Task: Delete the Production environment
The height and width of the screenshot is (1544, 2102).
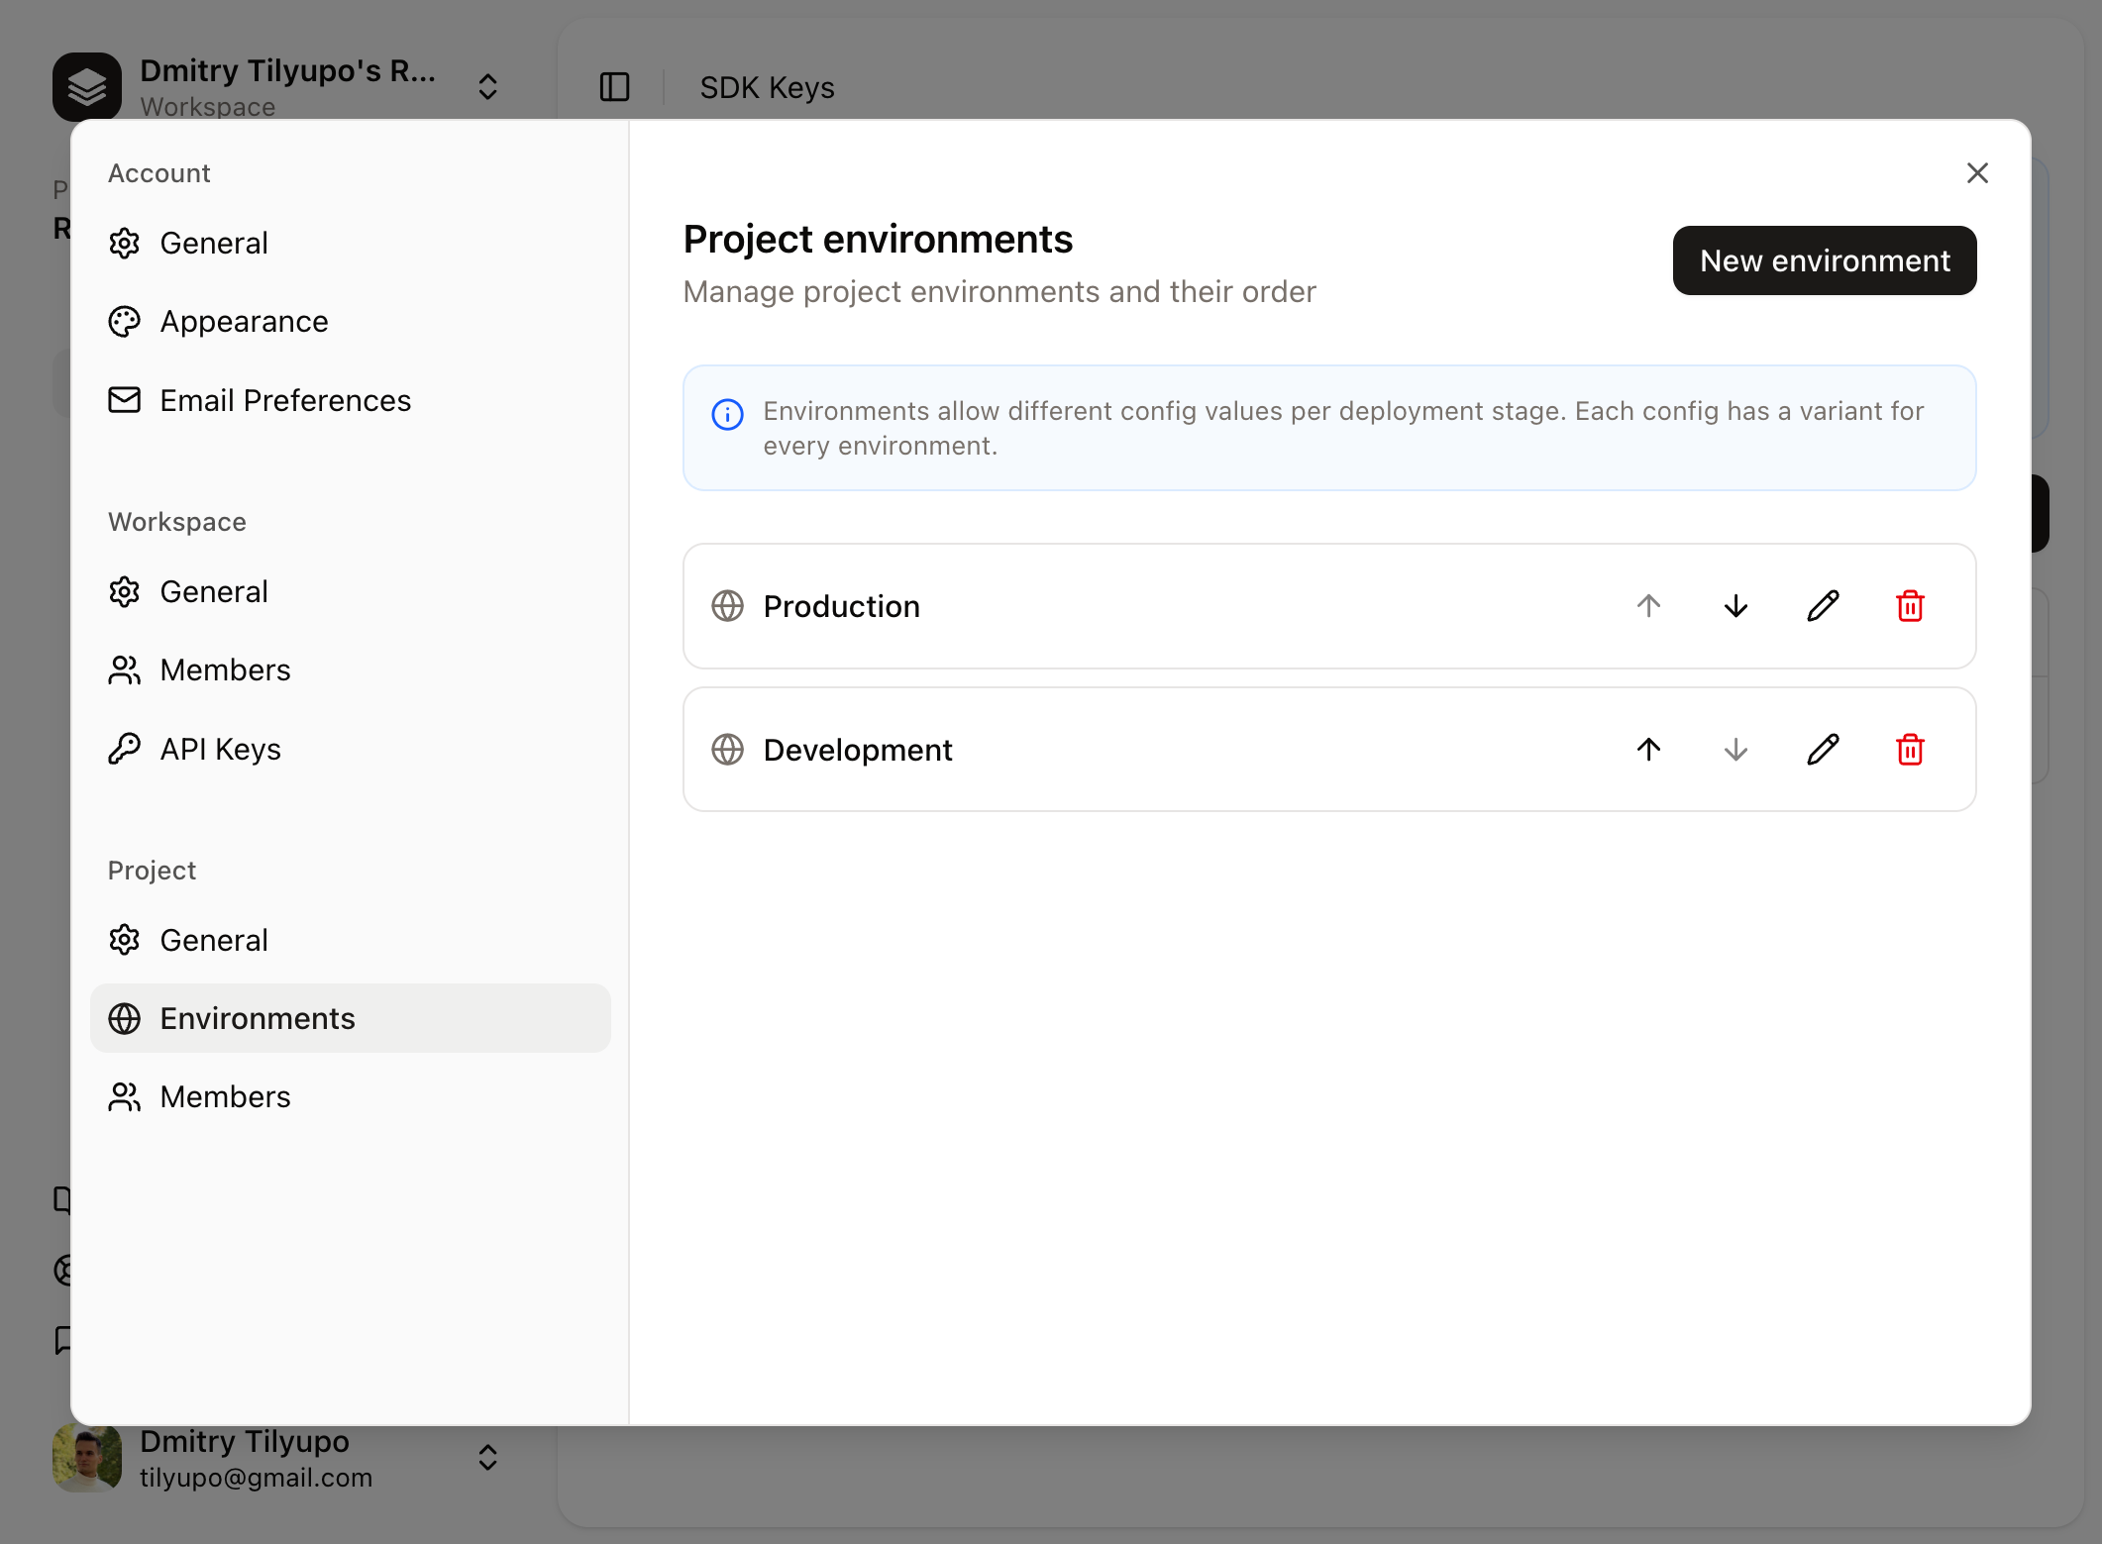Action: (x=1910, y=605)
